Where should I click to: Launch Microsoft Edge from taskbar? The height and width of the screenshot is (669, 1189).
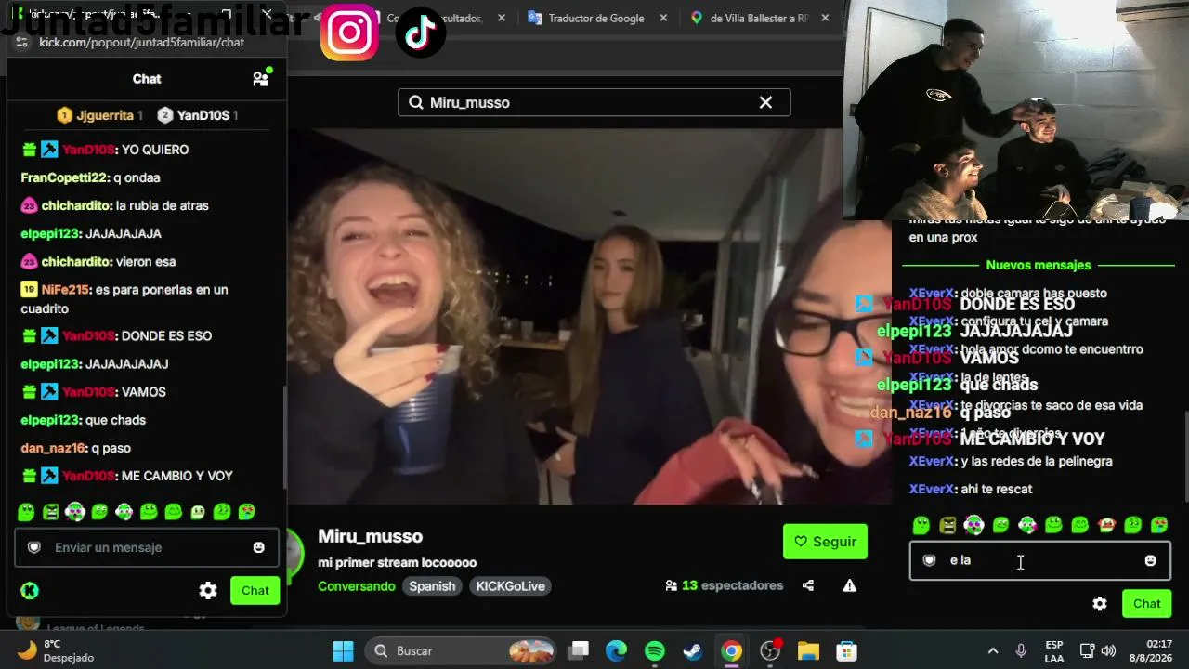tap(617, 650)
